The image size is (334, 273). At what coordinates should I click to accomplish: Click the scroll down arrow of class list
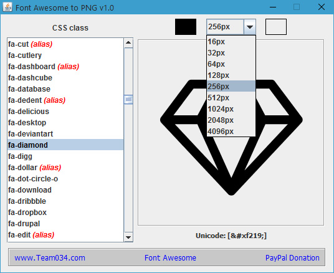(x=128, y=237)
